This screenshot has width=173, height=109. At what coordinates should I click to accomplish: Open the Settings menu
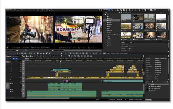click(48, 10)
